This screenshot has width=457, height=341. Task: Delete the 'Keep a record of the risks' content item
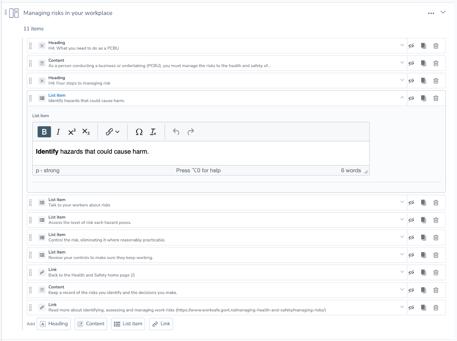pyautogui.click(x=436, y=290)
